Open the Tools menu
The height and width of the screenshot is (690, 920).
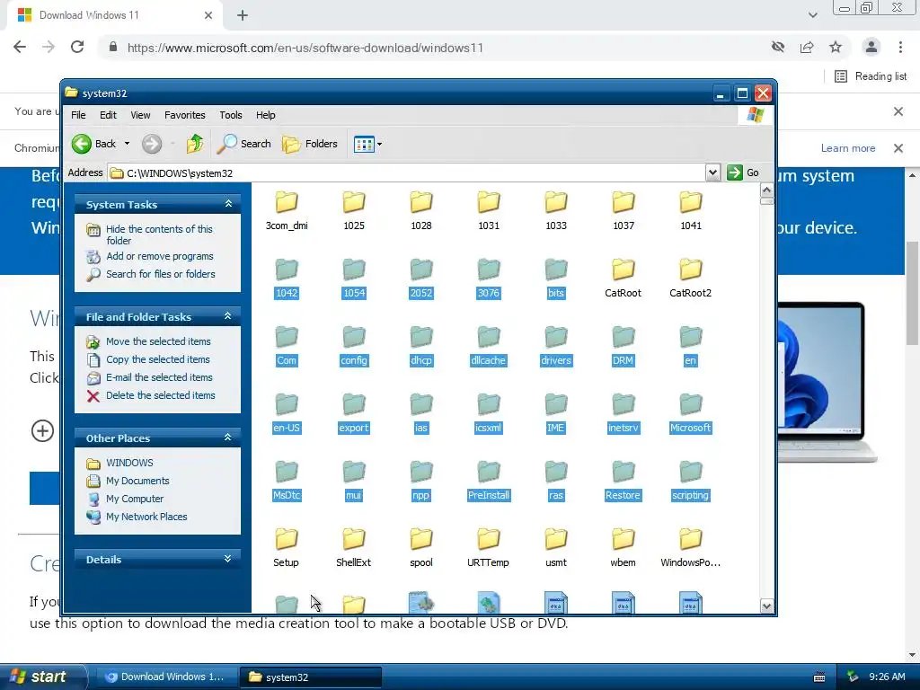tap(231, 115)
